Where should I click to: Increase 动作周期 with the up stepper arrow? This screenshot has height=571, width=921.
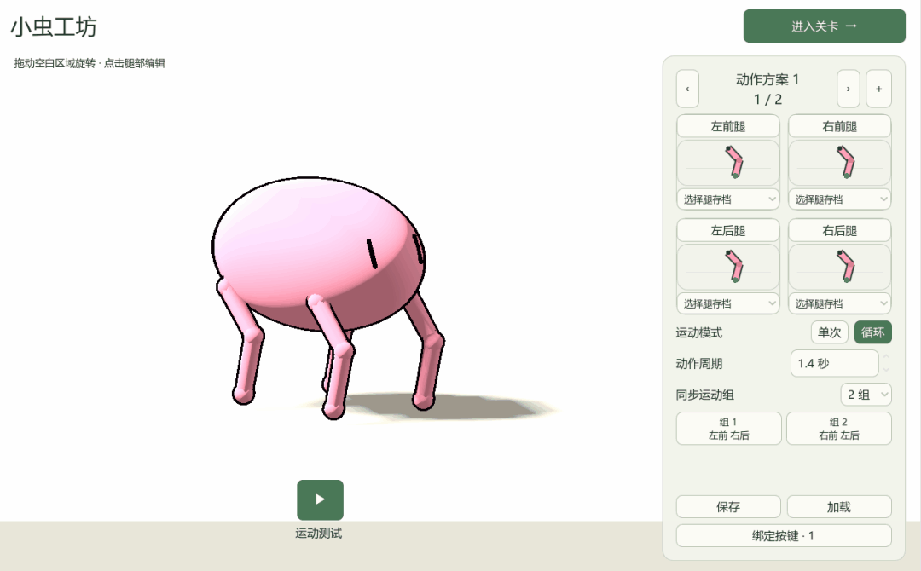pyautogui.click(x=886, y=357)
